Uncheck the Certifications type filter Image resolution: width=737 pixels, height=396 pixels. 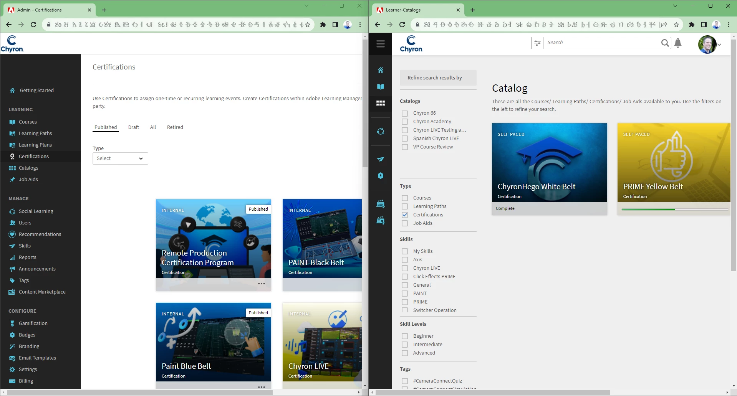pyautogui.click(x=405, y=215)
